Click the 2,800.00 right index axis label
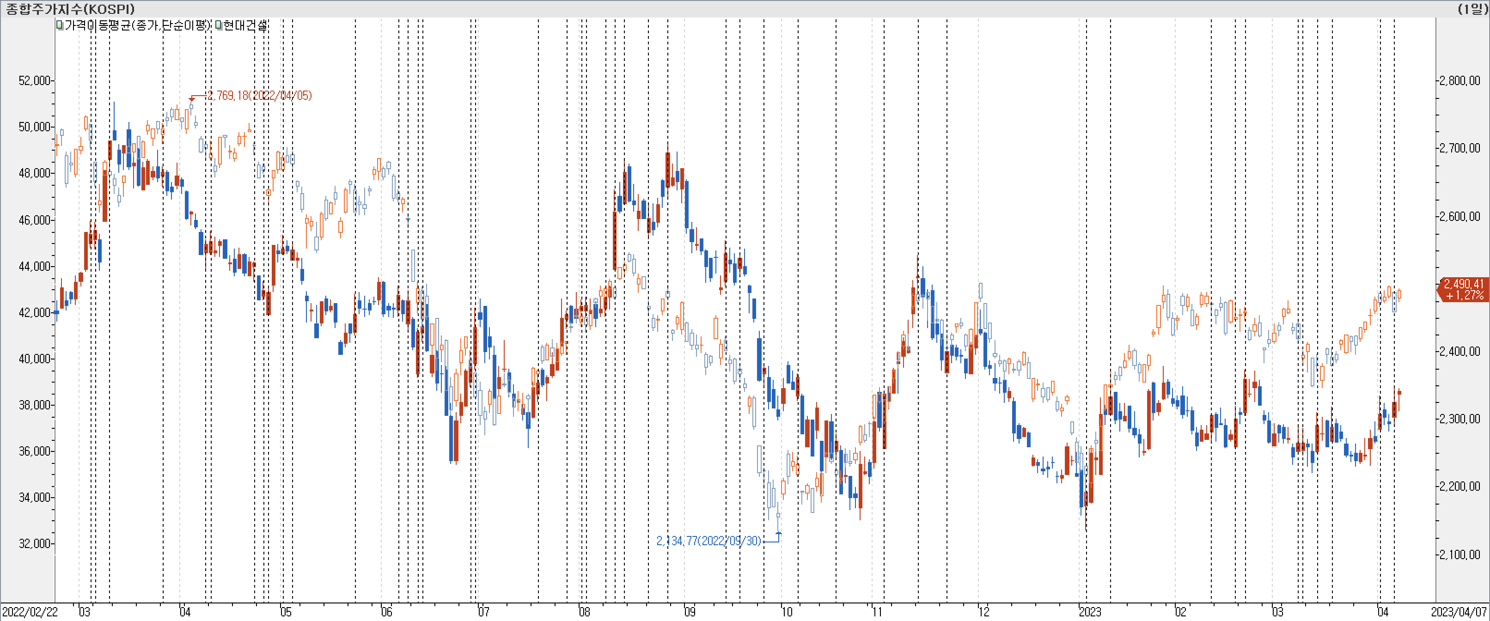This screenshot has width=1490, height=621. point(1460,80)
